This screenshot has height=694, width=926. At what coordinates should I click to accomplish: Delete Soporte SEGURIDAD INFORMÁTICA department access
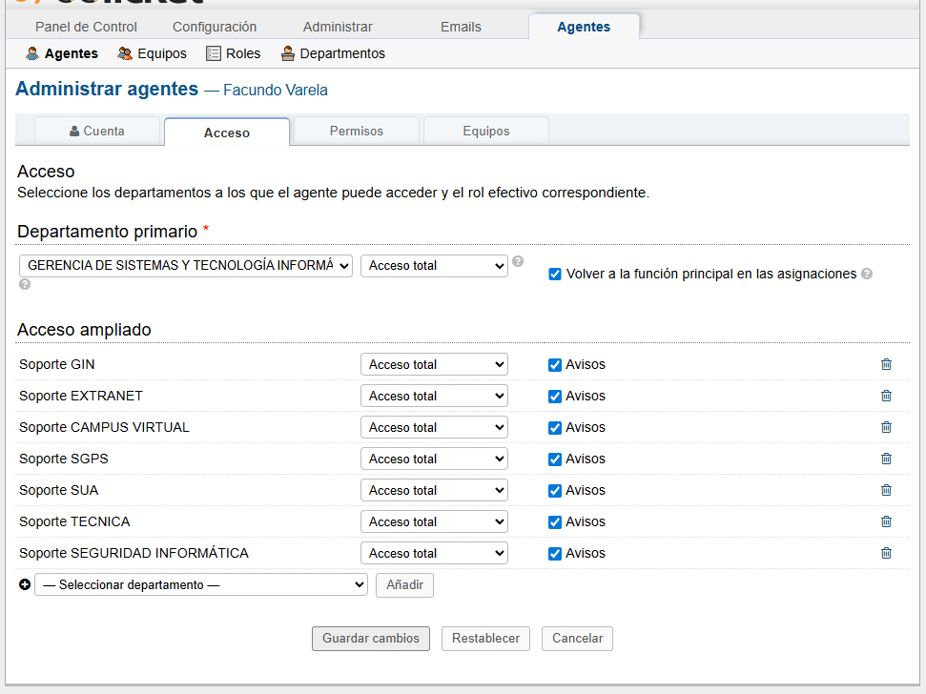pyautogui.click(x=886, y=553)
